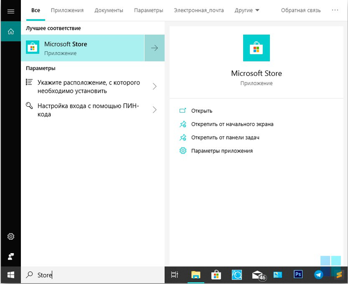348x284 pixels.
Task: Click Открепить от панели задач
Action: coord(225,138)
